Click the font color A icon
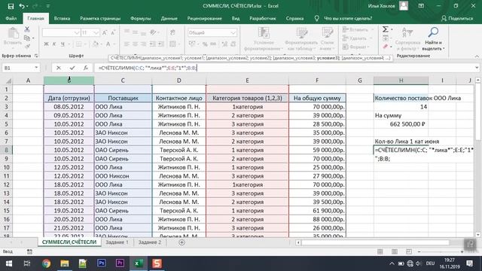 coord(108,44)
